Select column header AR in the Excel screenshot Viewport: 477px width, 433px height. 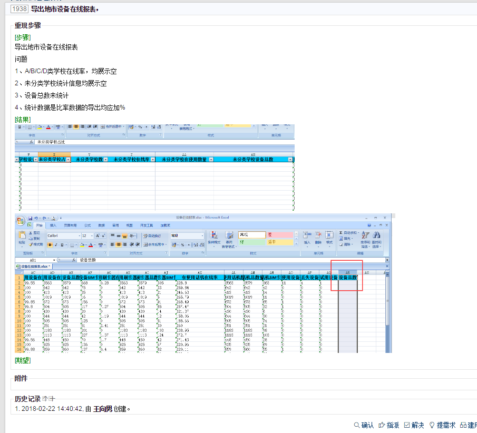pos(348,273)
